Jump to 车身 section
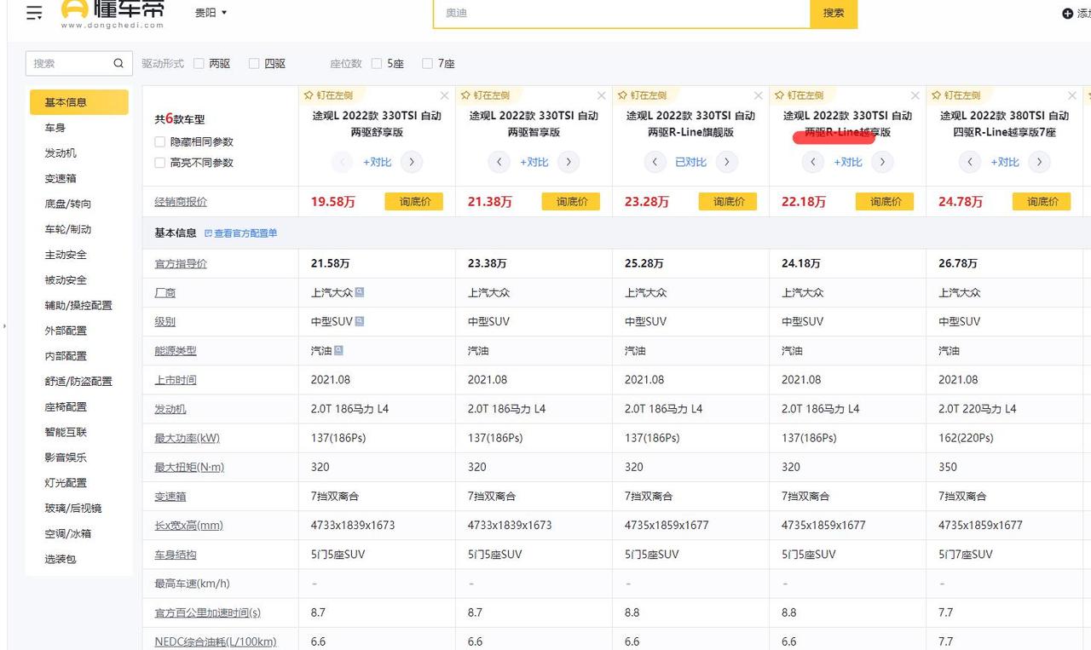 click(55, 128)
